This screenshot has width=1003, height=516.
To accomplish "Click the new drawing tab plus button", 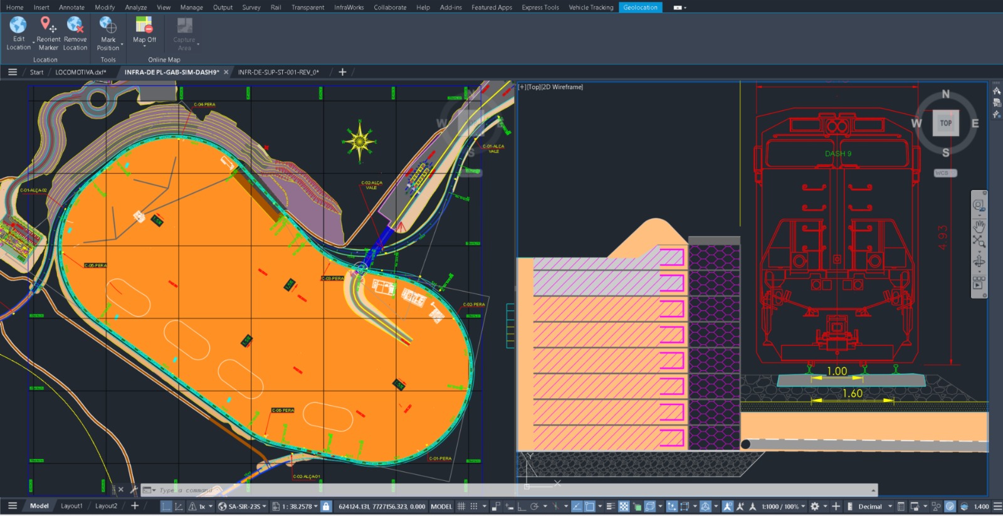I will (x=342, y=72).
